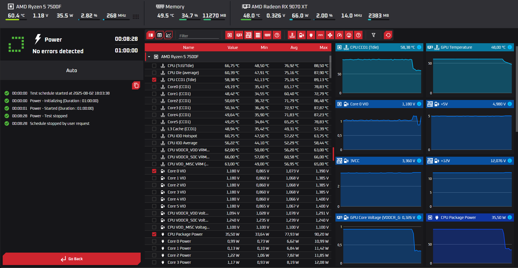518x268 pixels.
Task: Open the CPU core grid icon in header
Action: (136, 17)
